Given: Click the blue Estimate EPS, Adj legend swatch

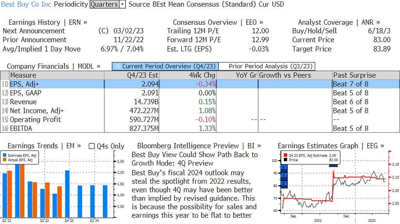Looking at the screenshot, I should coord(5,155).
